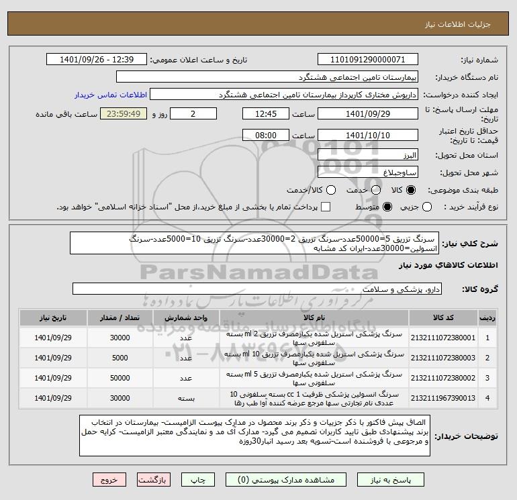
Task: Click the ردیف column header
Action: [487, 317]
